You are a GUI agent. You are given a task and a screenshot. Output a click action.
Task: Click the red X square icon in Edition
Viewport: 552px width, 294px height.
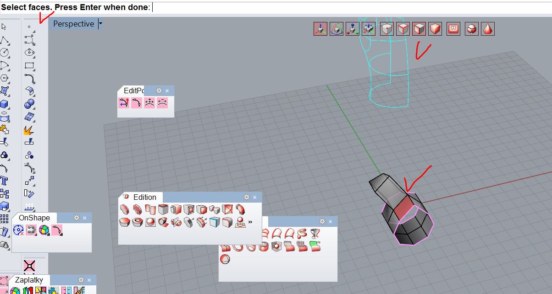point(228,209)
